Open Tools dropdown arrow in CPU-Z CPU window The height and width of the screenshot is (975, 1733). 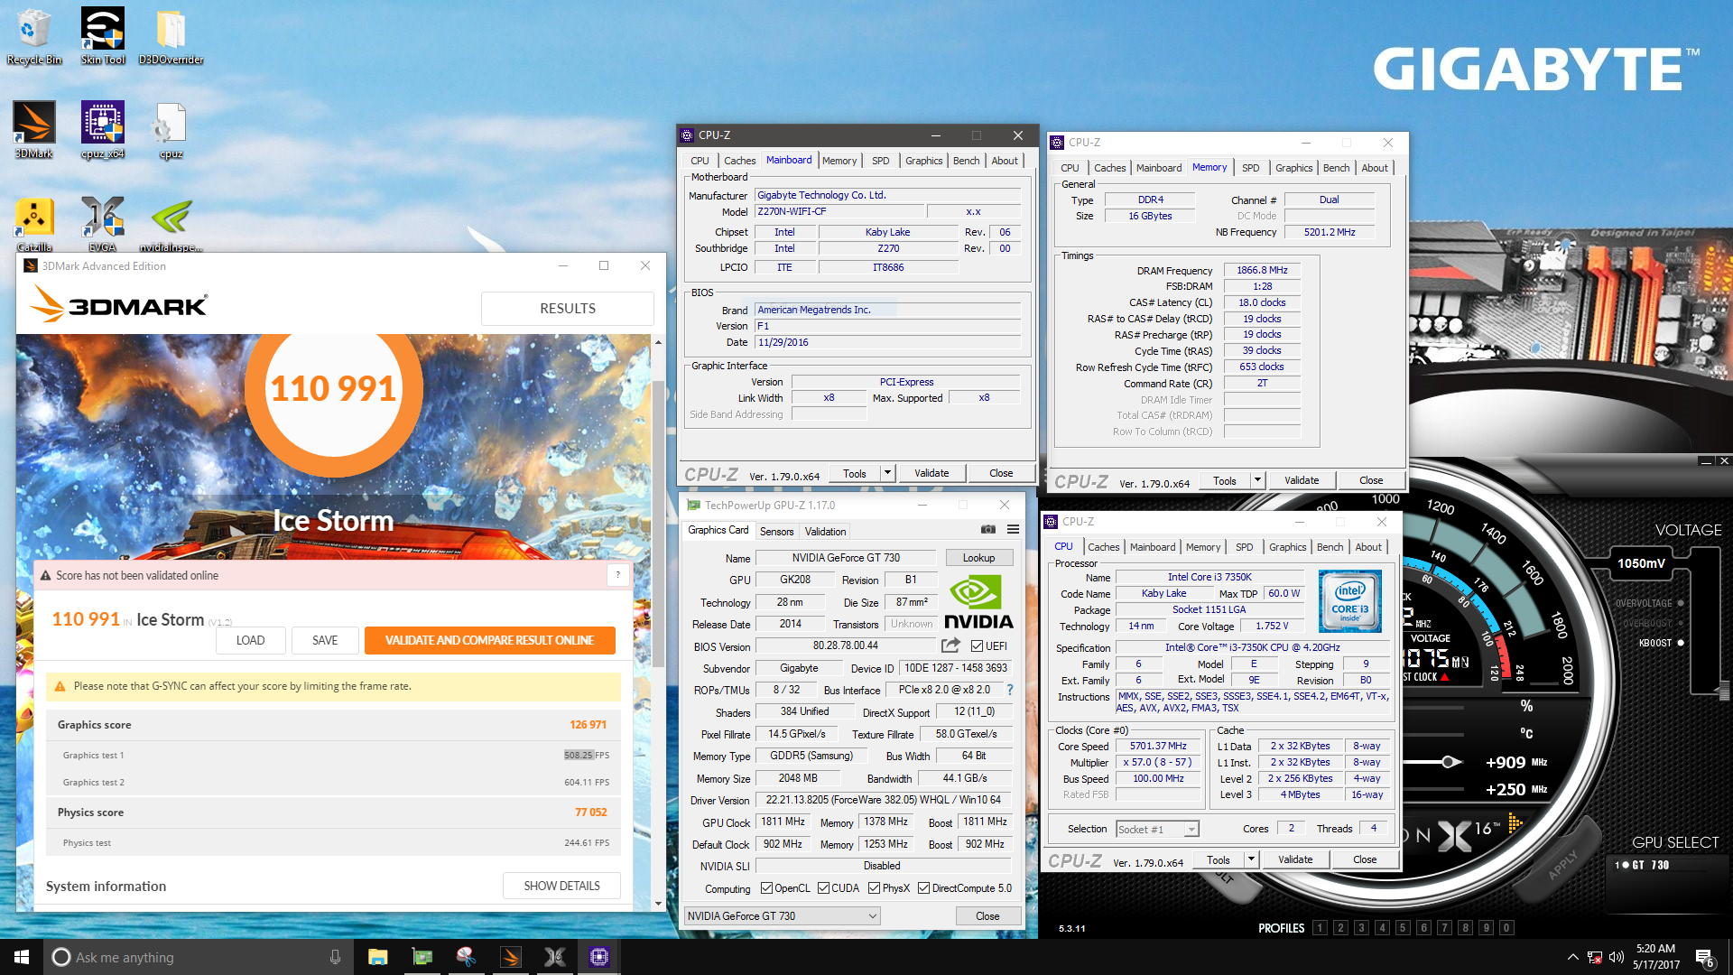[1251, 860]
